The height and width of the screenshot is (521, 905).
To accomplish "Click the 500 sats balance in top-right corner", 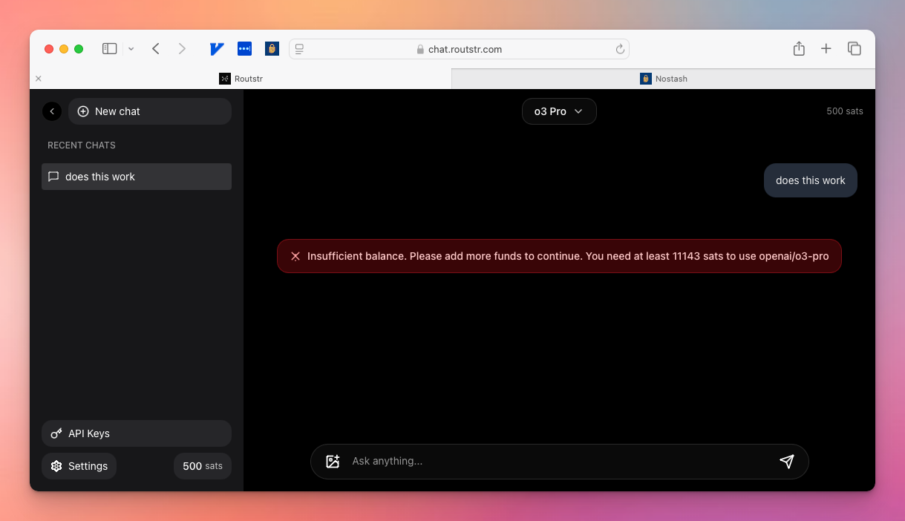I will coord(845,111).
